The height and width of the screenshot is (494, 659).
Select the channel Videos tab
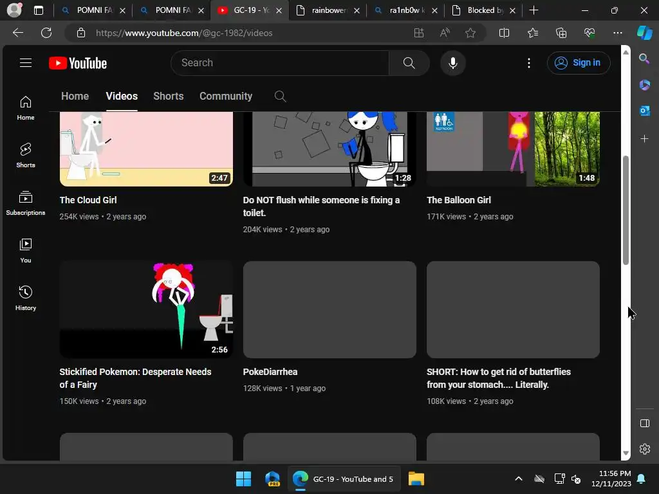tap(122, 96)
